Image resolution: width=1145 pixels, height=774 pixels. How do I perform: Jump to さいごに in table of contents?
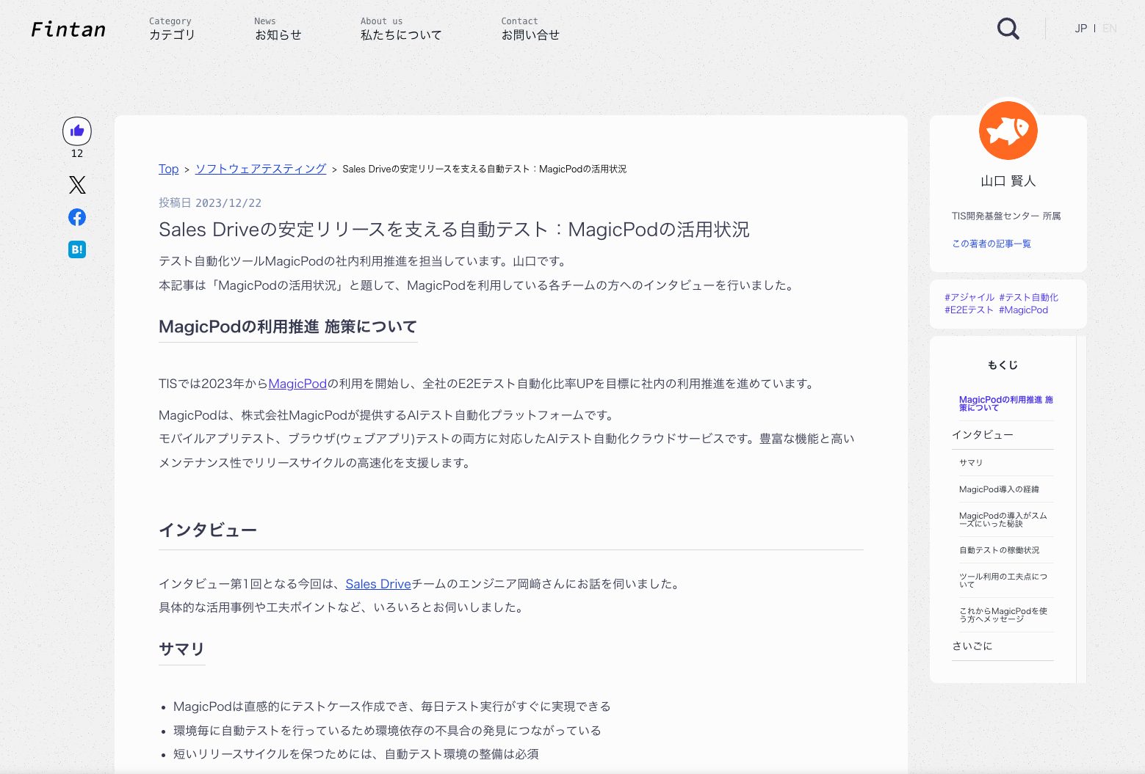coord(972,646)
